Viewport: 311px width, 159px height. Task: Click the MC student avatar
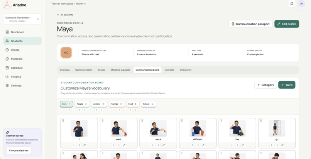66,52
